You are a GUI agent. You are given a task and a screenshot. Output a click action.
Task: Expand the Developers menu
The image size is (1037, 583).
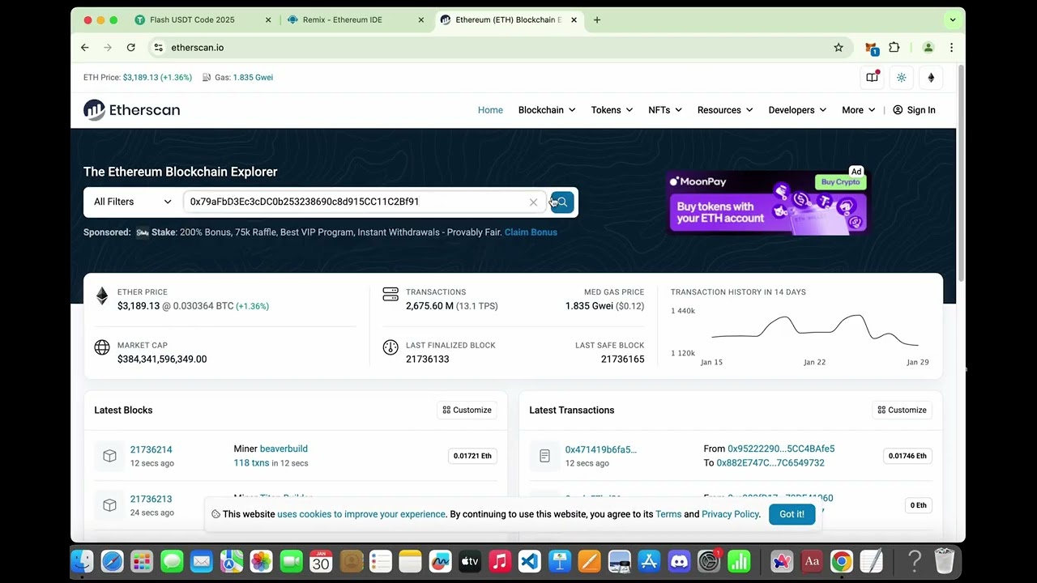[x=797, y=110]
